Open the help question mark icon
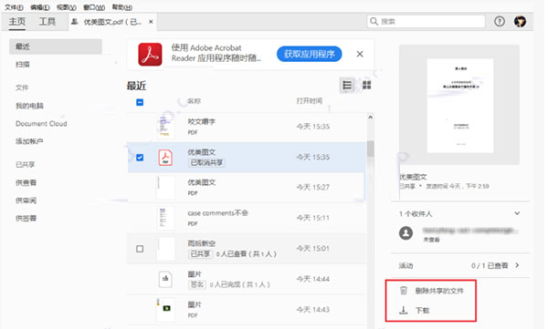Image resolution: width=548 pixels, height=329 pixels. click(500, 22)
